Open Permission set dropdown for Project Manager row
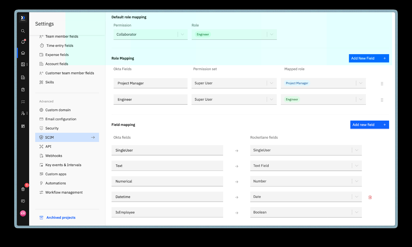This screenshot has height=247, width=412. (x=234, y=83)
